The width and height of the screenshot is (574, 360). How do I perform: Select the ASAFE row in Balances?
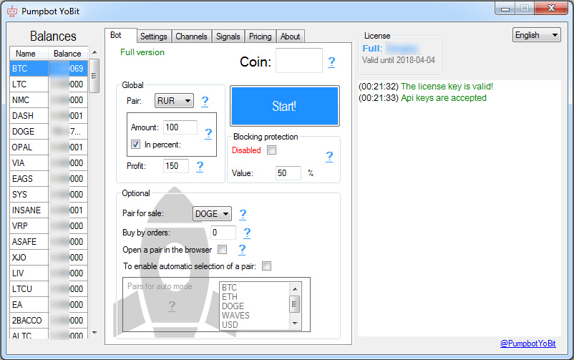tap(49, 242)
